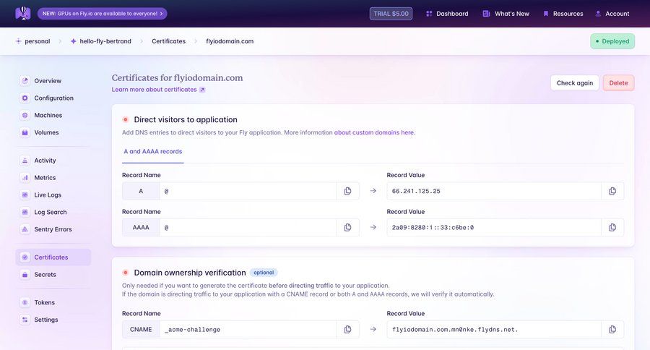The width and height of the screenshot is (650, 350).
Task: Copy CNAME record name _acme-challenge
Action: coord(348,329)
